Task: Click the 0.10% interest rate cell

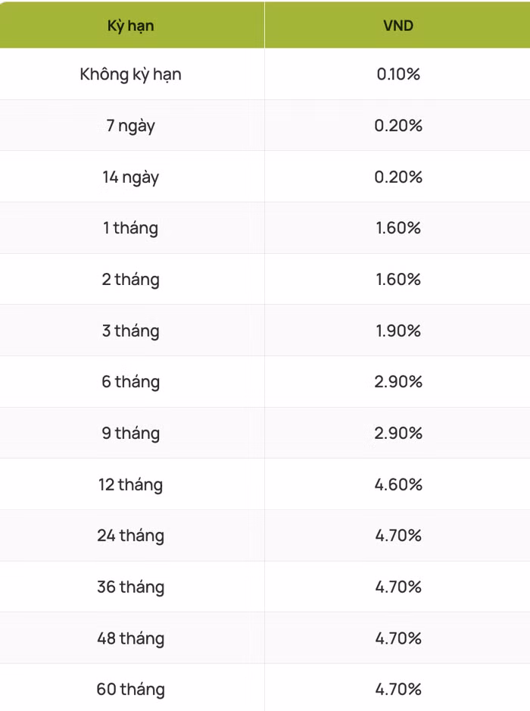Action: [x=397, y=74]
